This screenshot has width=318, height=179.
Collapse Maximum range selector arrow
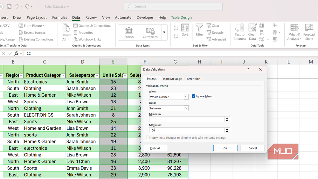point(227,130)
